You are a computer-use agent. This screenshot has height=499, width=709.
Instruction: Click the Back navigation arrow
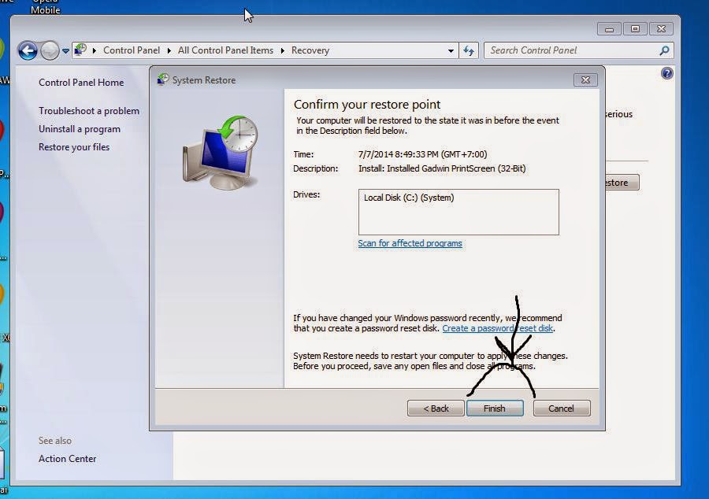27,50
